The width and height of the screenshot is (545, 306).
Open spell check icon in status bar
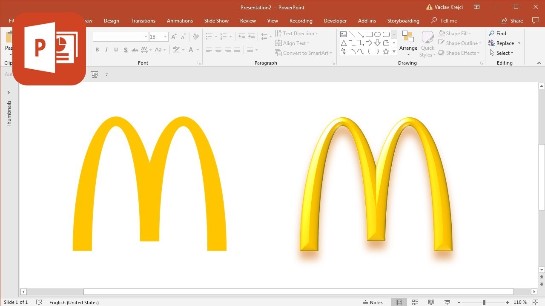click(39, 302)
